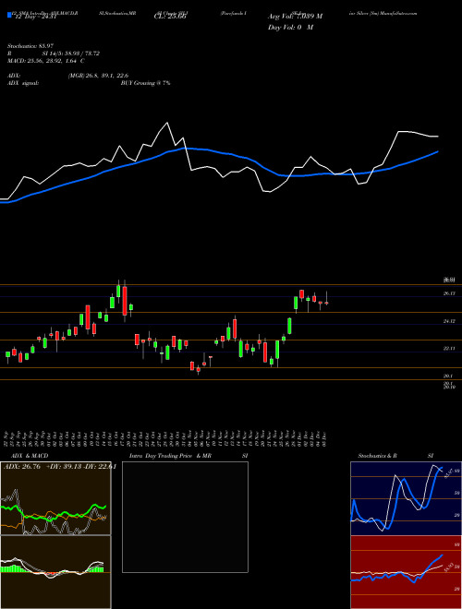Click the BUY Growing @ 7% signal text
The image size is (462, 609).
146,83
